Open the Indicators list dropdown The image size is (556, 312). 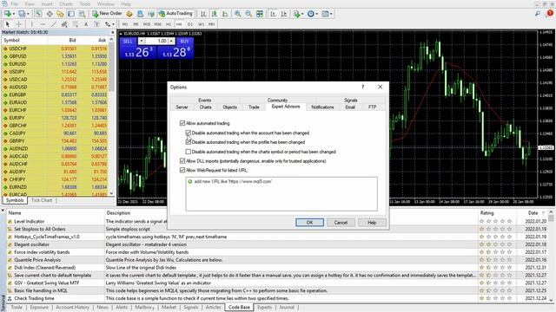[298, 14]
